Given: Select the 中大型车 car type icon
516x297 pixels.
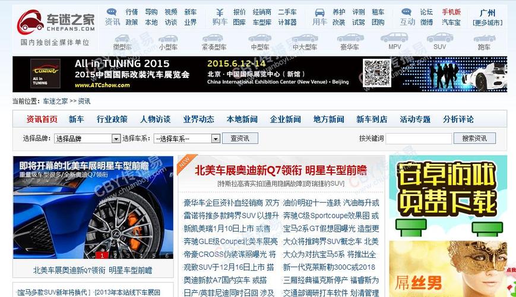Looking at the screenshot, I should pos(305,38).
